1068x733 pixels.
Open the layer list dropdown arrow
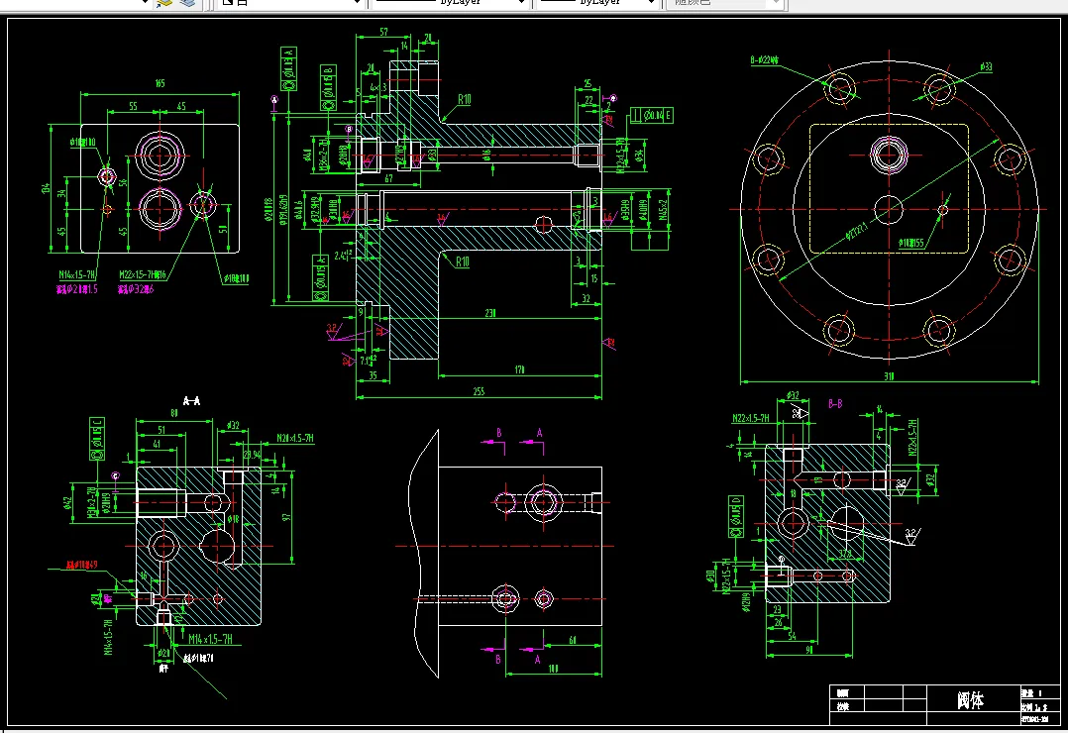[144, 3]
